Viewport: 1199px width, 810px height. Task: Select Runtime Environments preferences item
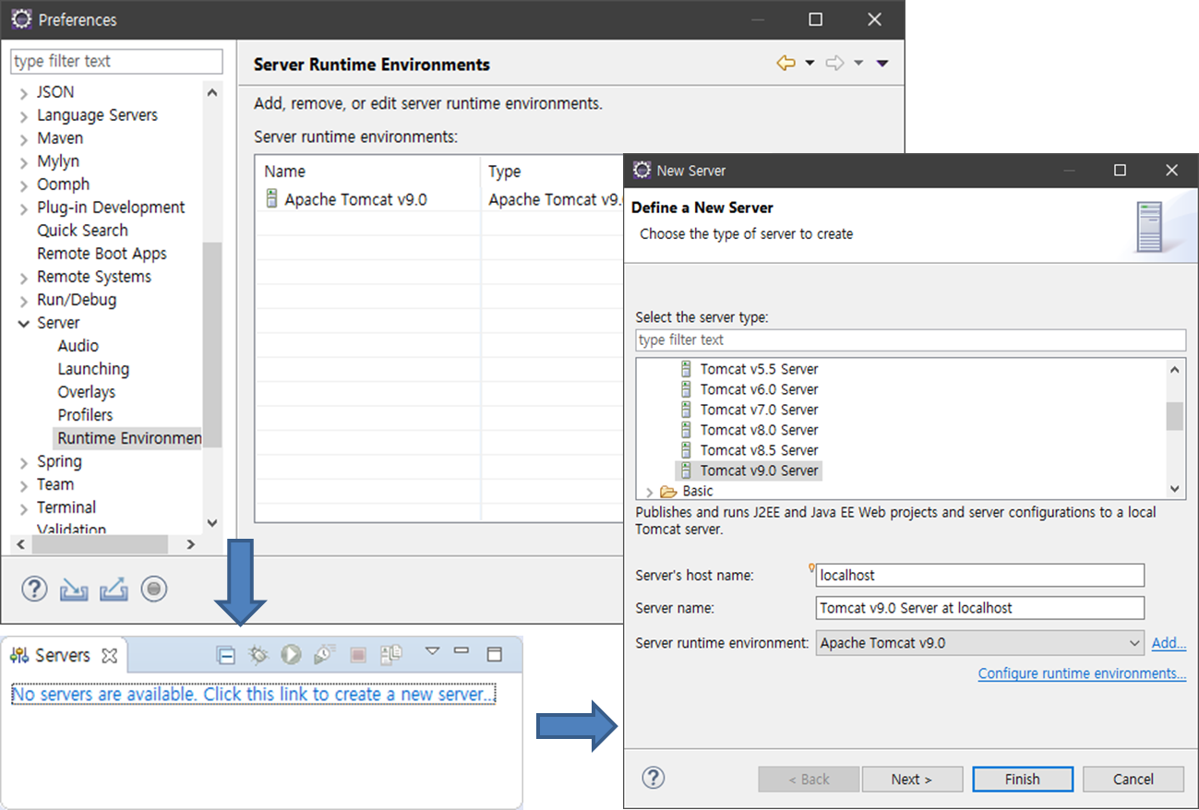[x=128, y=438]
